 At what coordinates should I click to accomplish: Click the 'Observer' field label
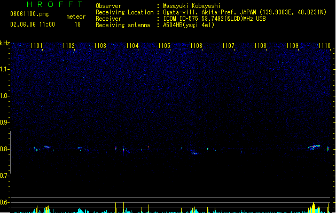(x=108, y=6)
